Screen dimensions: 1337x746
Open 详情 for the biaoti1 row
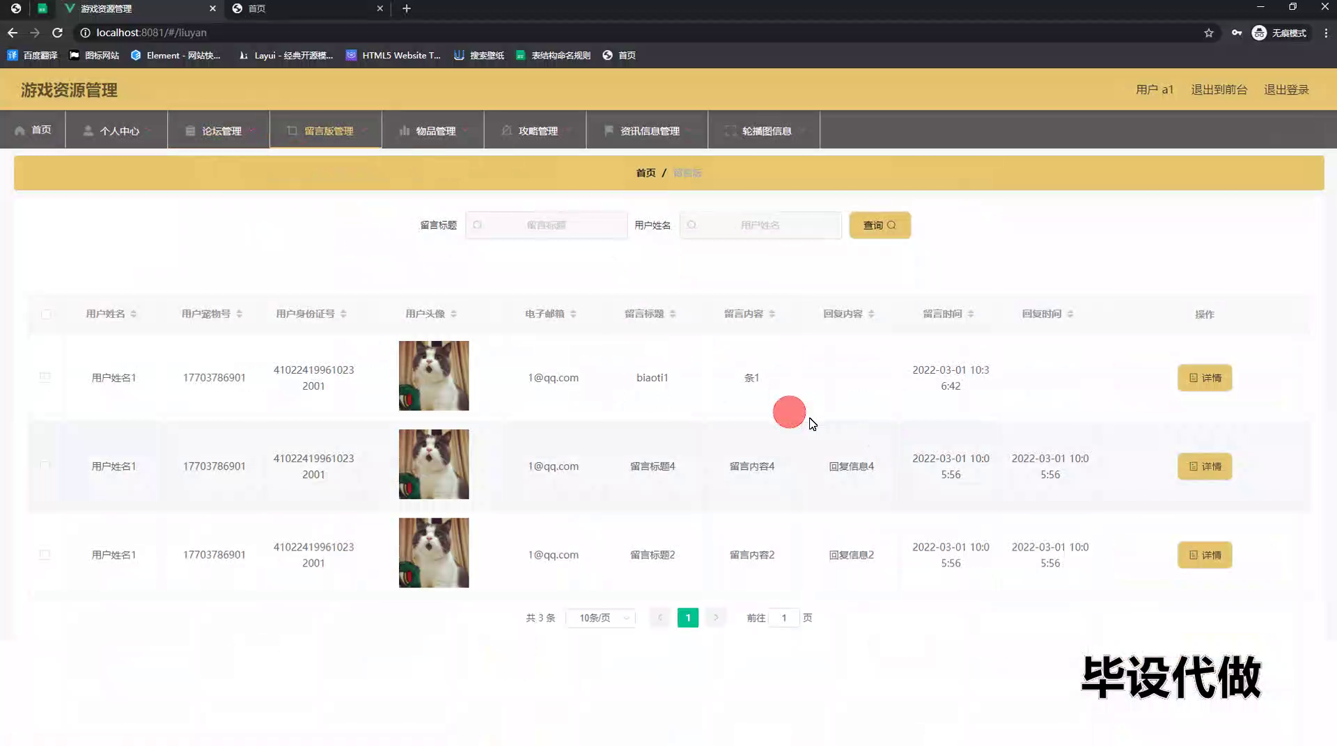point(1205,378)
